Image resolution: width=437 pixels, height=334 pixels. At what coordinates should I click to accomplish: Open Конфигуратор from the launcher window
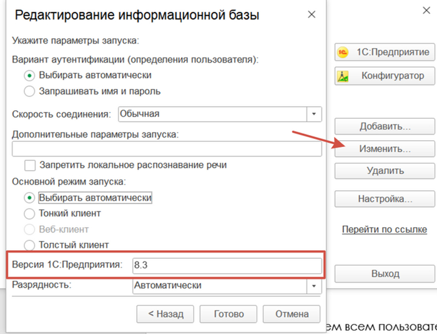click(x=385, y=76)
